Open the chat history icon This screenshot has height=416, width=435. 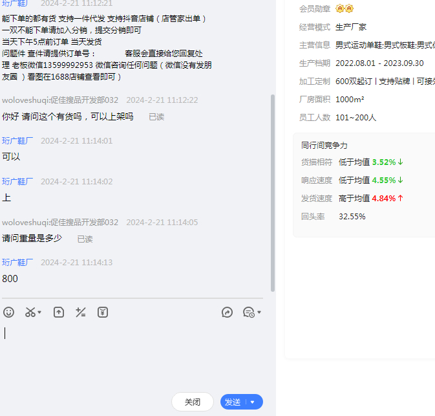coord(248,312)
